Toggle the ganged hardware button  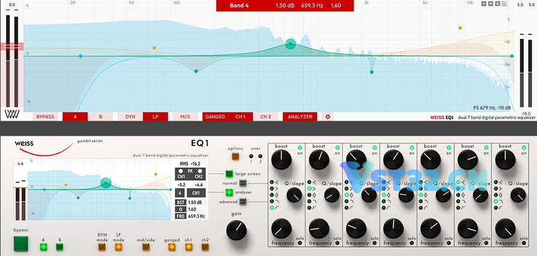pos(172,247)
